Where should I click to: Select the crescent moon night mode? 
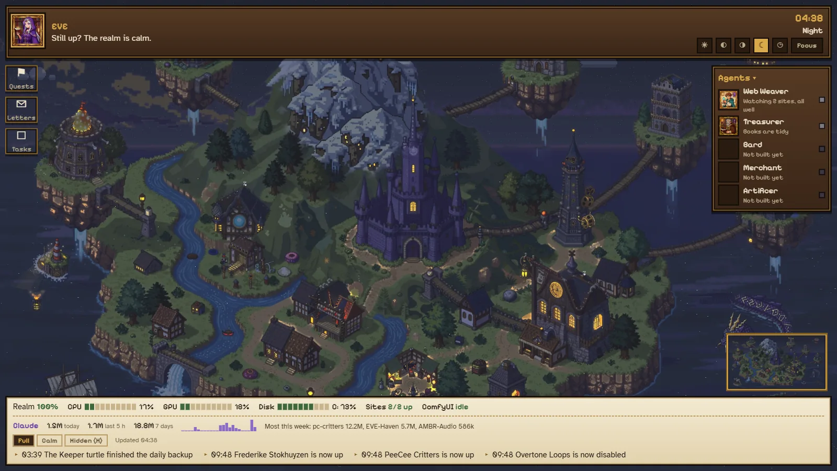tap(761, 46)
